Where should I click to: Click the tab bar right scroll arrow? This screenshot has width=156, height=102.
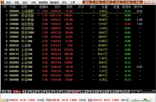(154, 91)
